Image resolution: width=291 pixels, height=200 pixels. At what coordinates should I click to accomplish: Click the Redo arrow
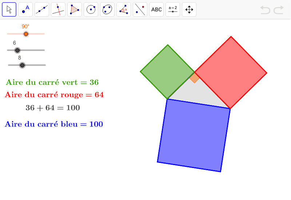tap(279, 10)
